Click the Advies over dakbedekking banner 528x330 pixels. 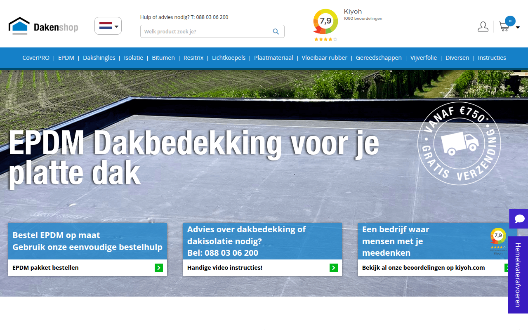coord(262,241)
